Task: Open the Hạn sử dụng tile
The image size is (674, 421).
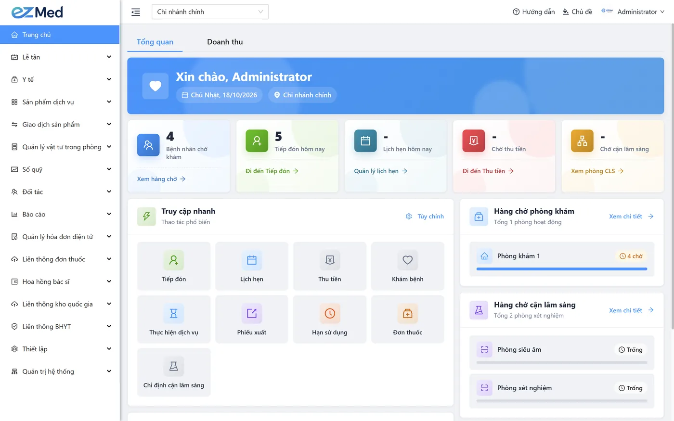Action: [x=330, y=319]
